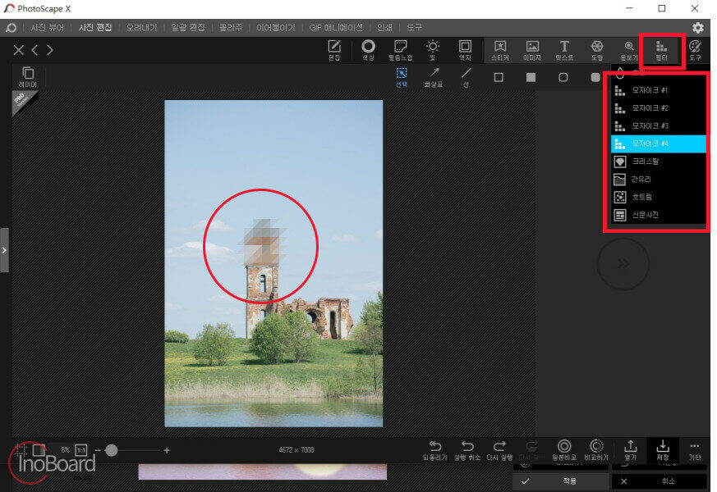The width and height of the screenshot is (717, 492).
Task: Select 크리스탈 (Crystal) filter
Action: [x=659, y=162]
